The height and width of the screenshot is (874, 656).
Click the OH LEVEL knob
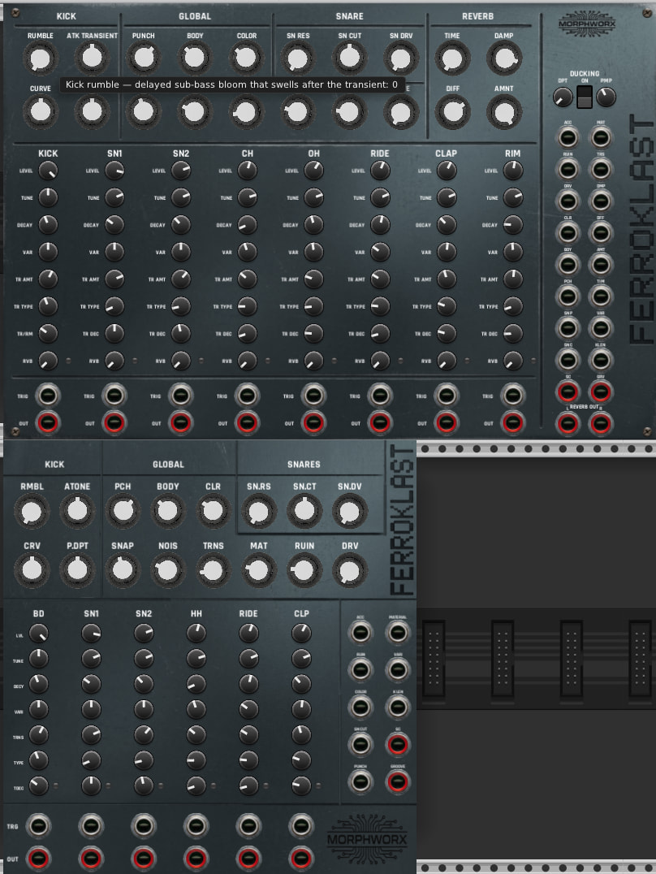tap(313, 171)
